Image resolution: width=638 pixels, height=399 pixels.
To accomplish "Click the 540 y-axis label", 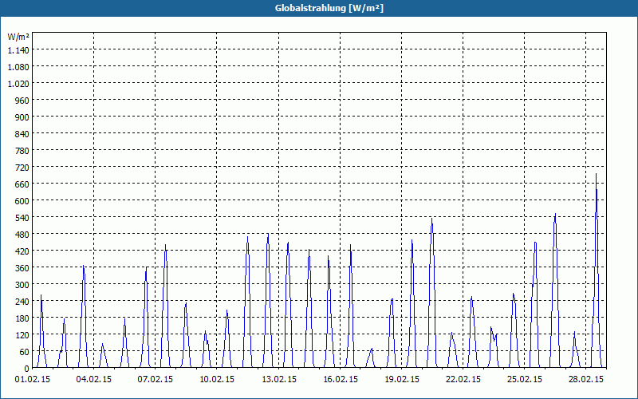I will pos(22,218).
